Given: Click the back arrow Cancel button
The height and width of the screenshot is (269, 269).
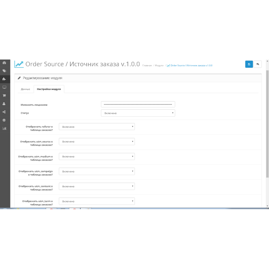Looking at the screenshot, I should point(258,64).
